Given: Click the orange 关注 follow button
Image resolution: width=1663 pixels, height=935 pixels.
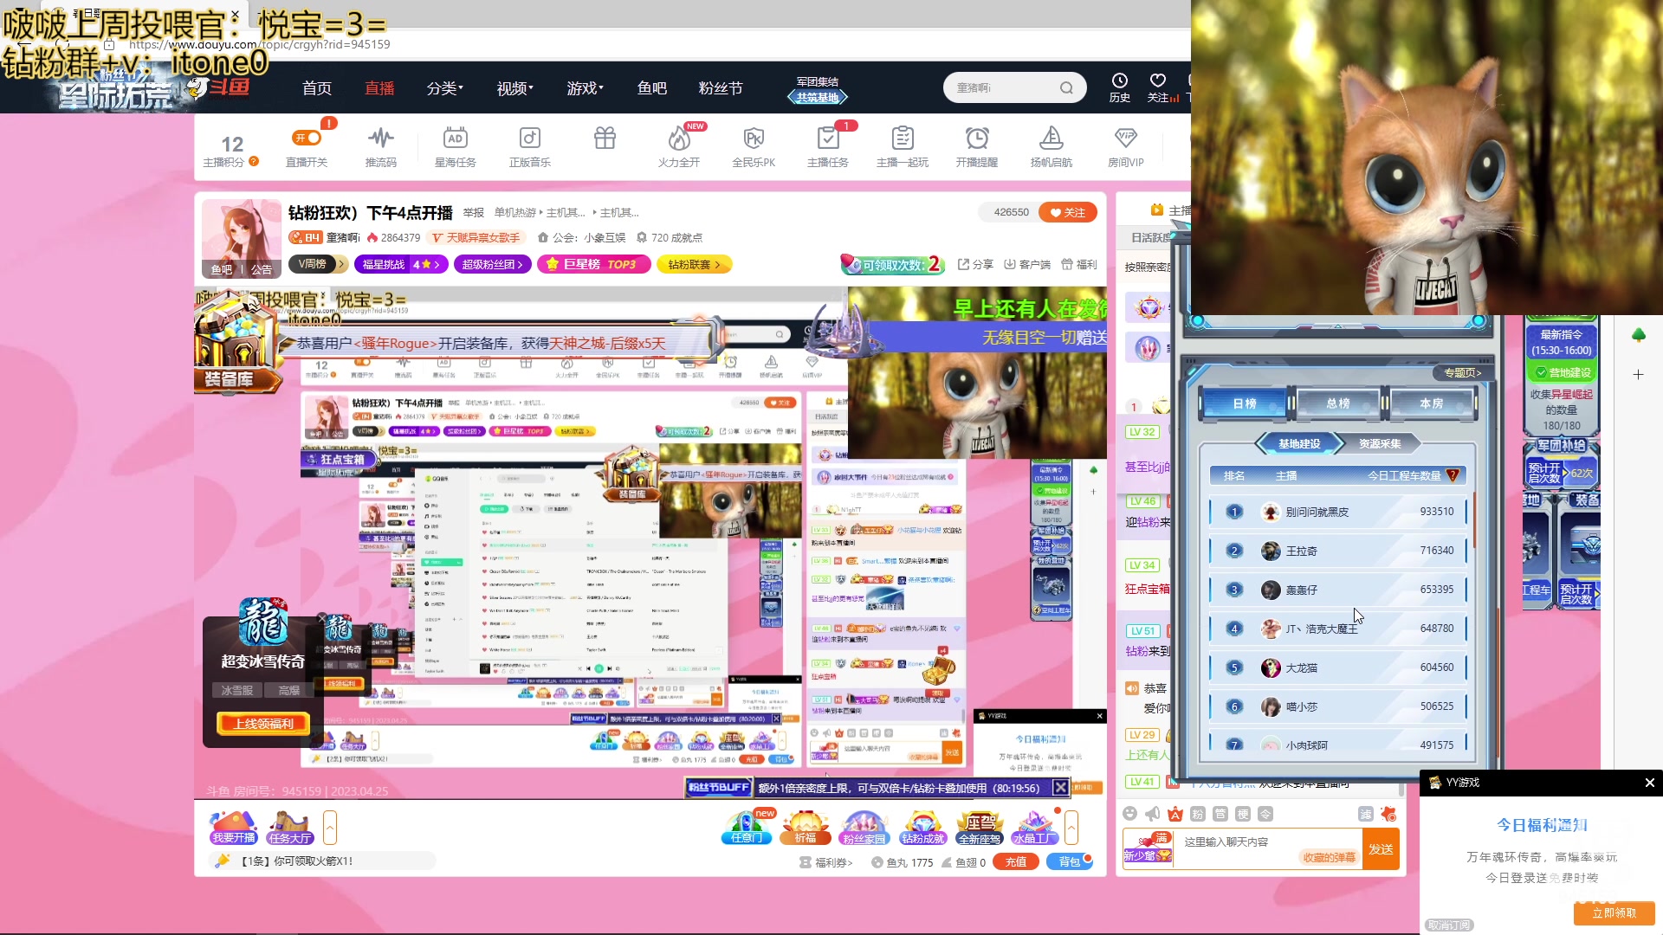Looking at the screenshot, I should point(1068,212).
